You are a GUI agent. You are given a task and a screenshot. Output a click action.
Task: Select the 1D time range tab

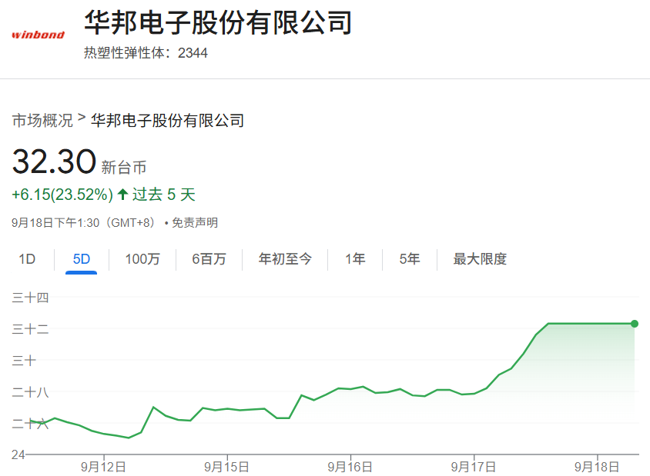click(27, 259)
